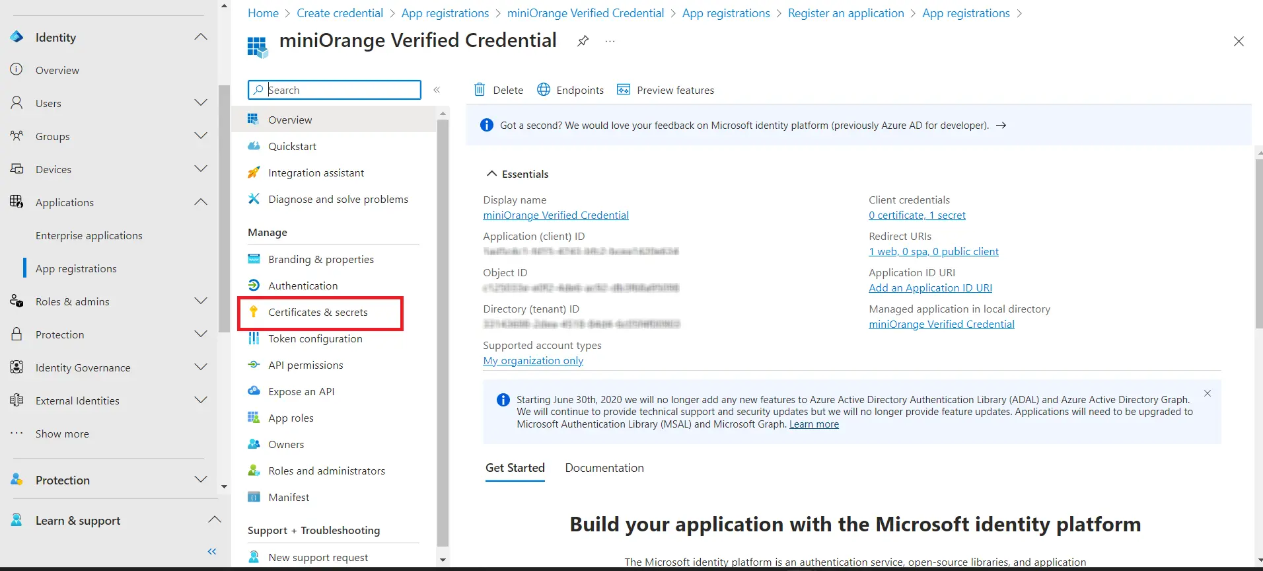Collapse the Learn & support section chevron
This screenshot has width=1263, height=571.
pos(215,519)
